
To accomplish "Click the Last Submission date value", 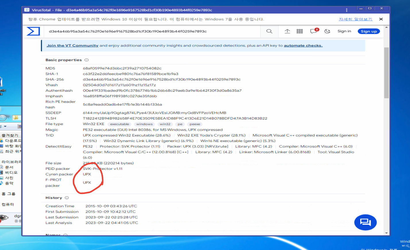I will tap(112, 217).
